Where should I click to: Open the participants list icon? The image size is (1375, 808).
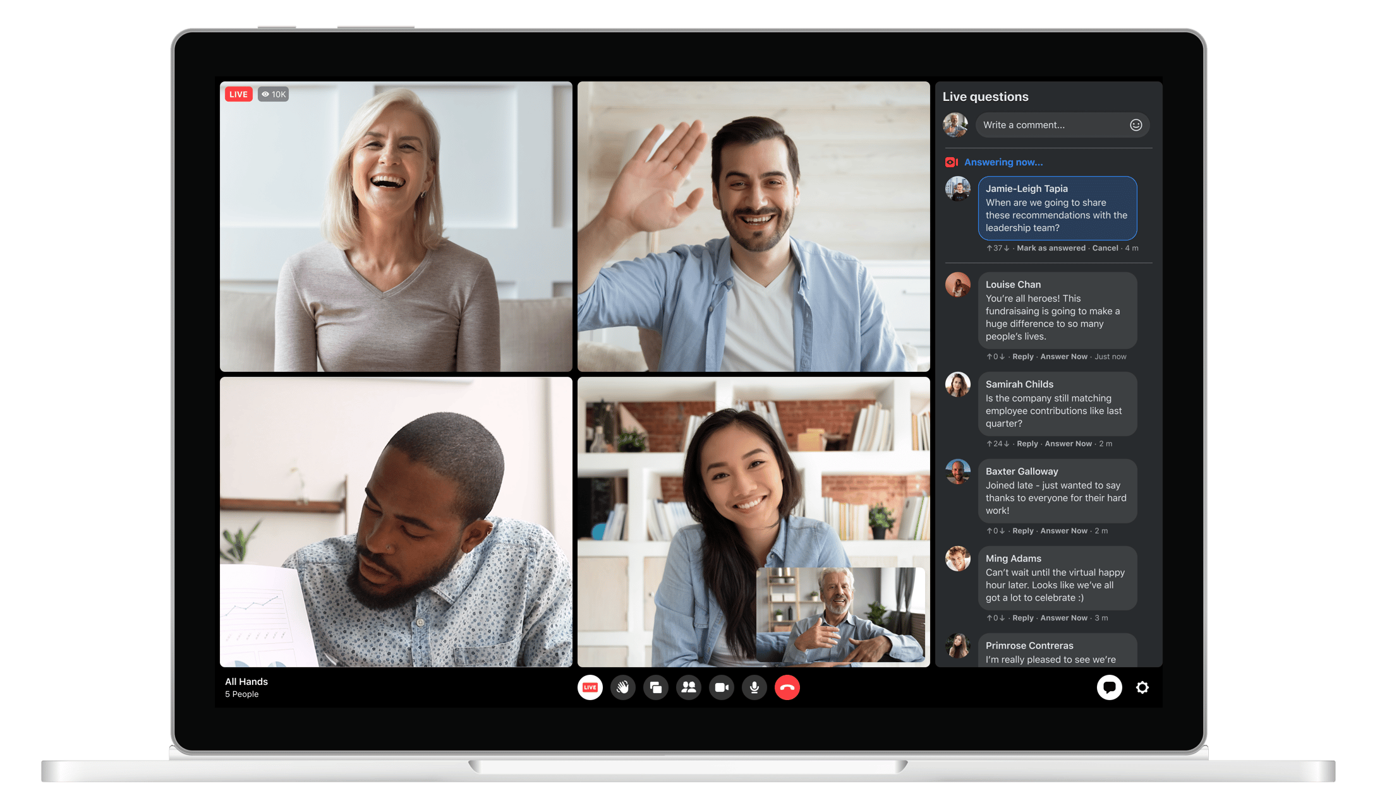(689, 687)
